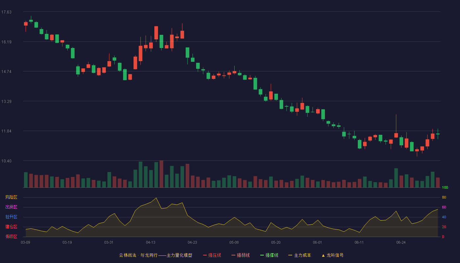Screen dimensions: 460x263
Task: Click the 13.29 price axis label
Action: [x=6, y=102]
